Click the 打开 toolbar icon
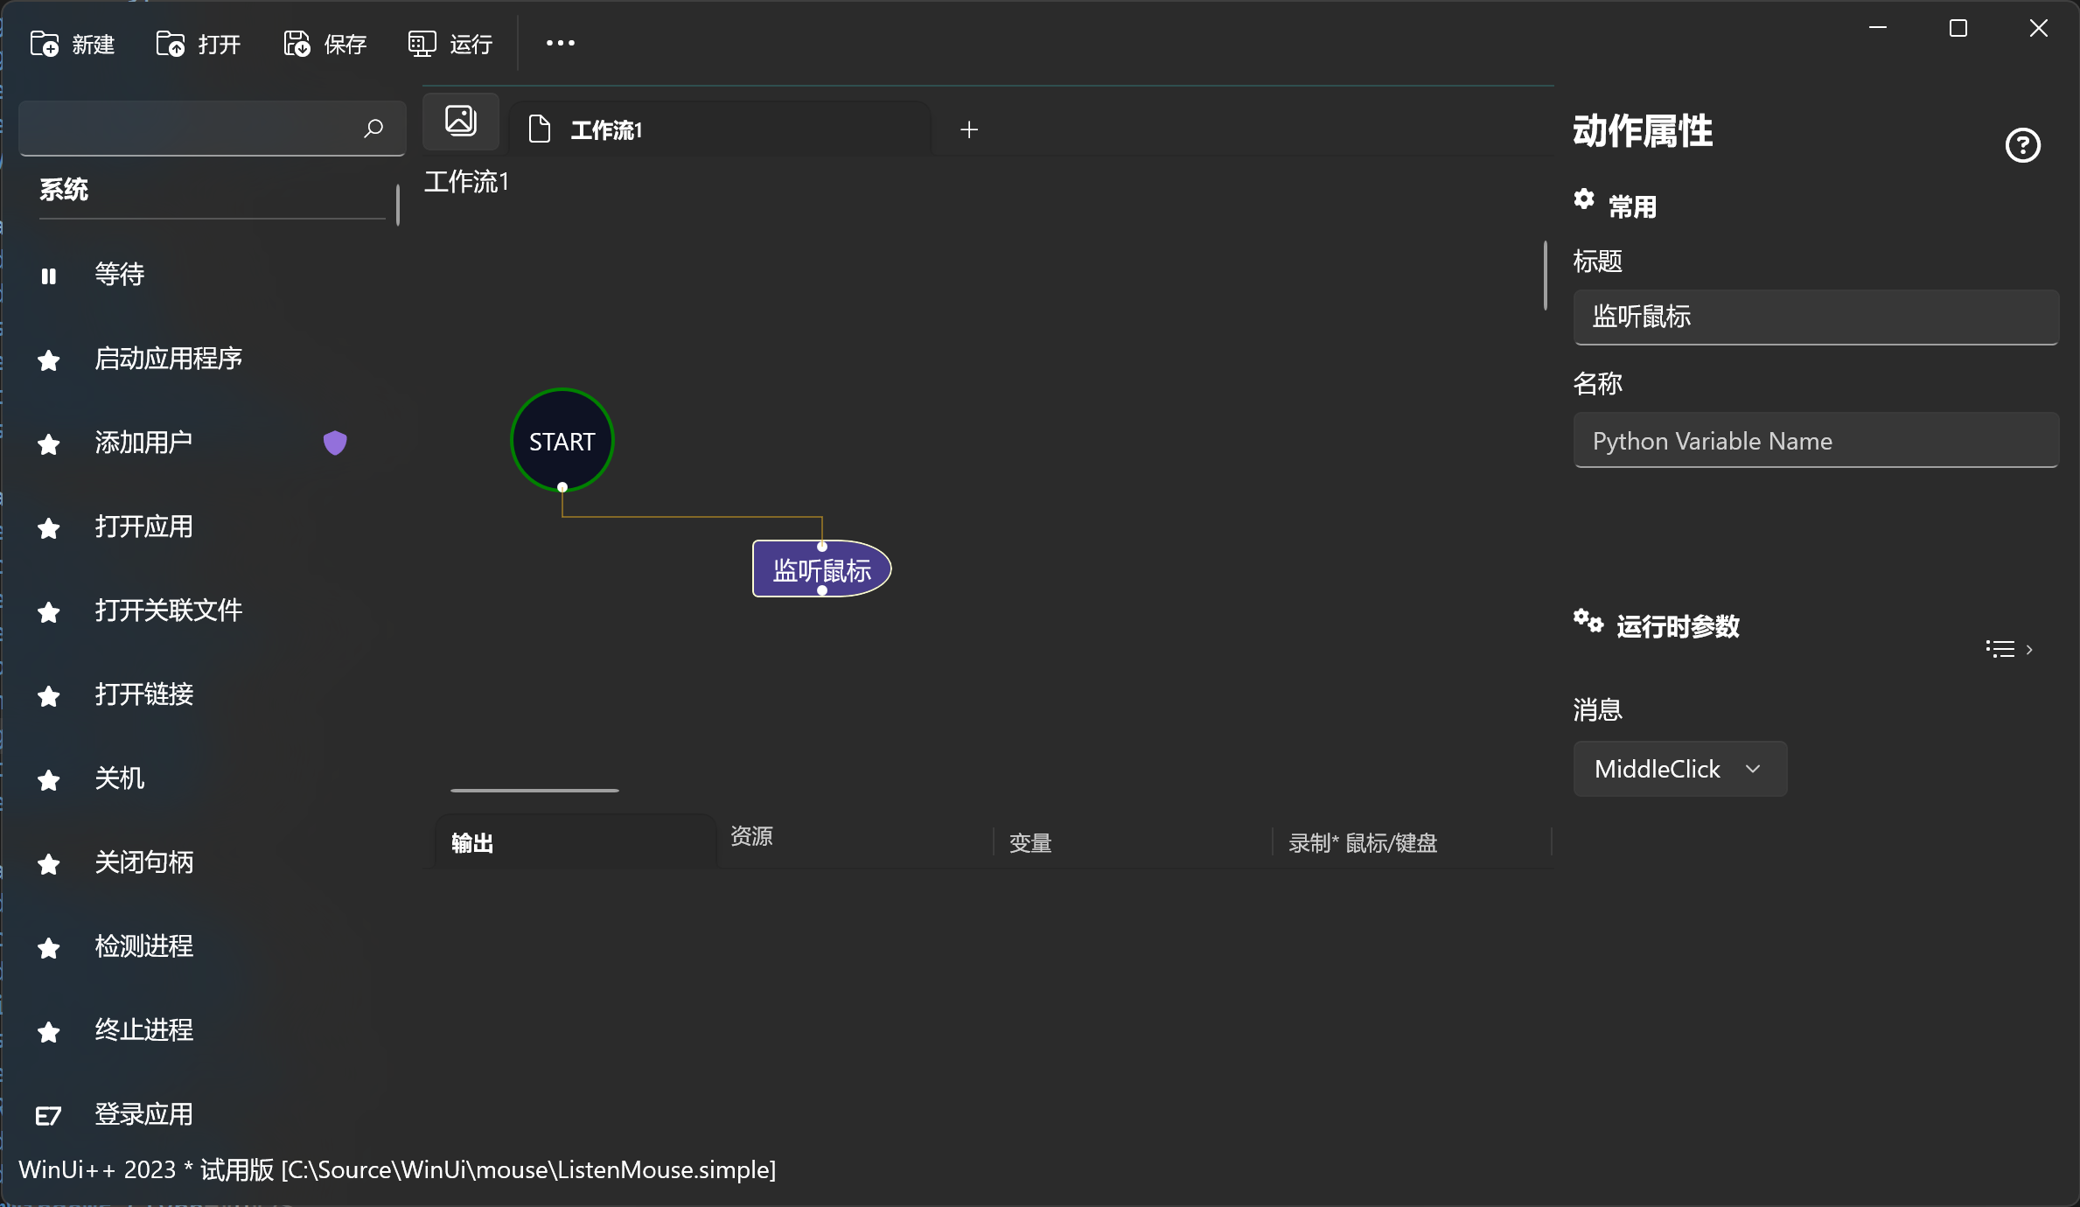The image size is (2080, 1207). (170, 43)
